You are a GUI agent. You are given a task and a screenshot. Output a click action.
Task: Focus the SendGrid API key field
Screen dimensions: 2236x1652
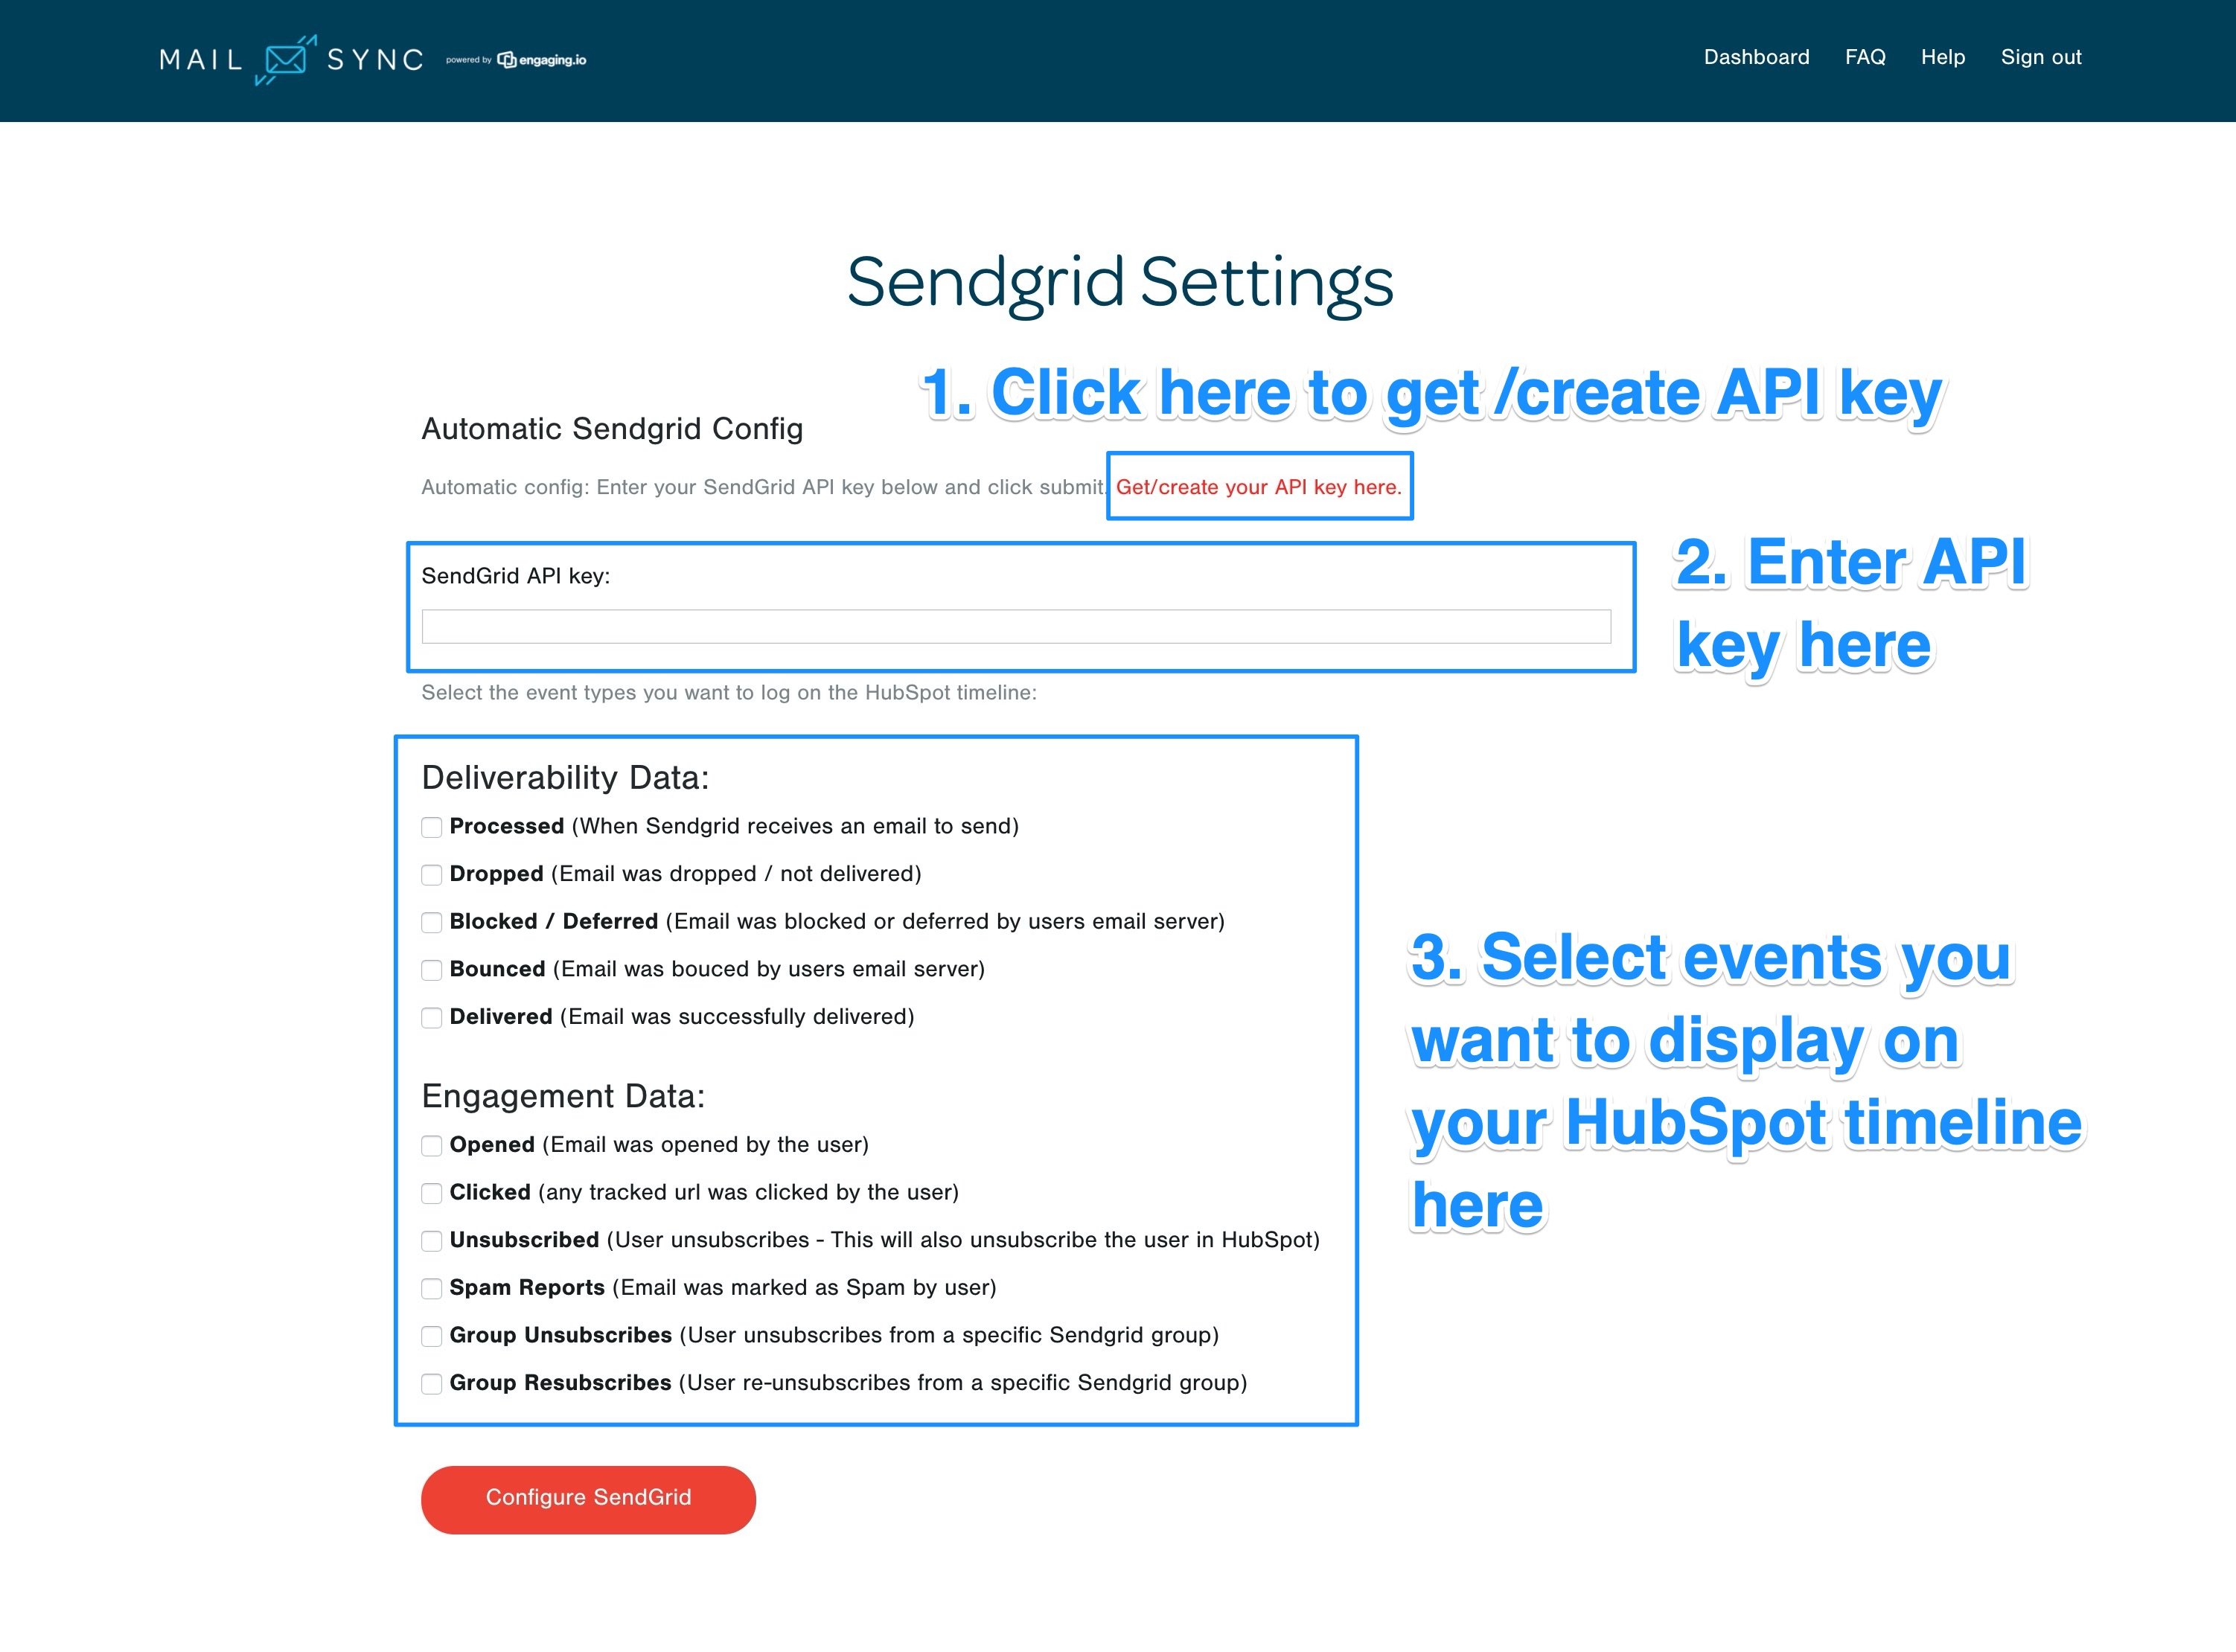click(x=1015, y=627)
